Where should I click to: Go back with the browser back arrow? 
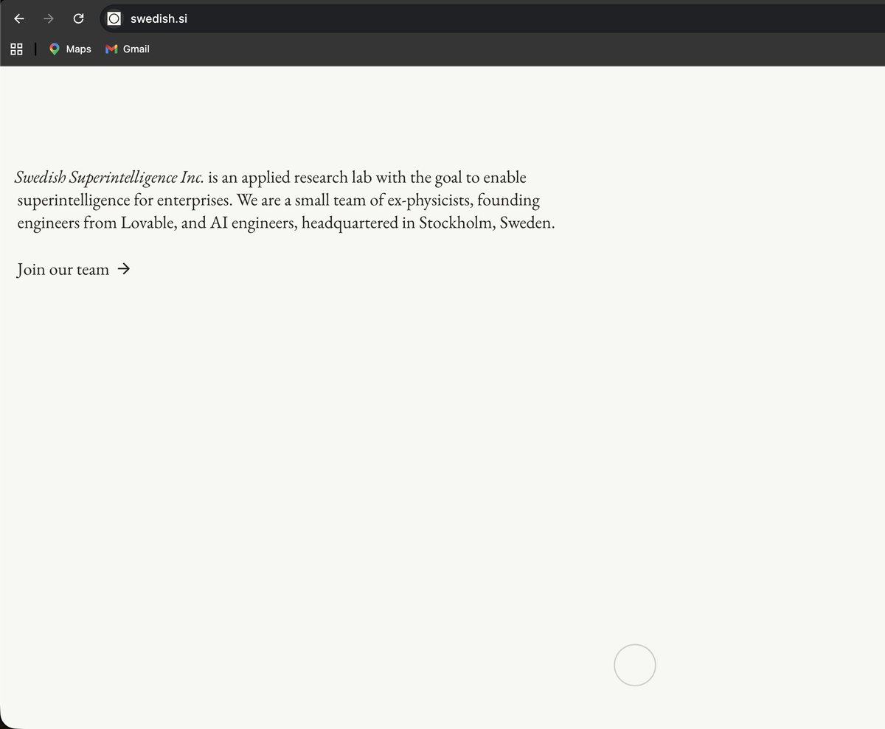point(20,18)
